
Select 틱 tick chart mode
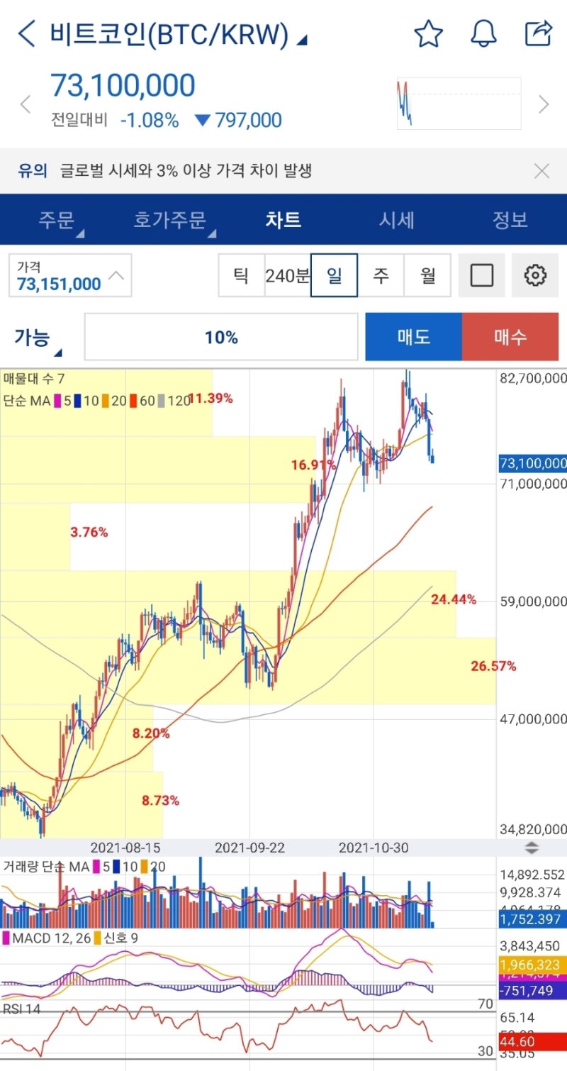tap(241, 276)
